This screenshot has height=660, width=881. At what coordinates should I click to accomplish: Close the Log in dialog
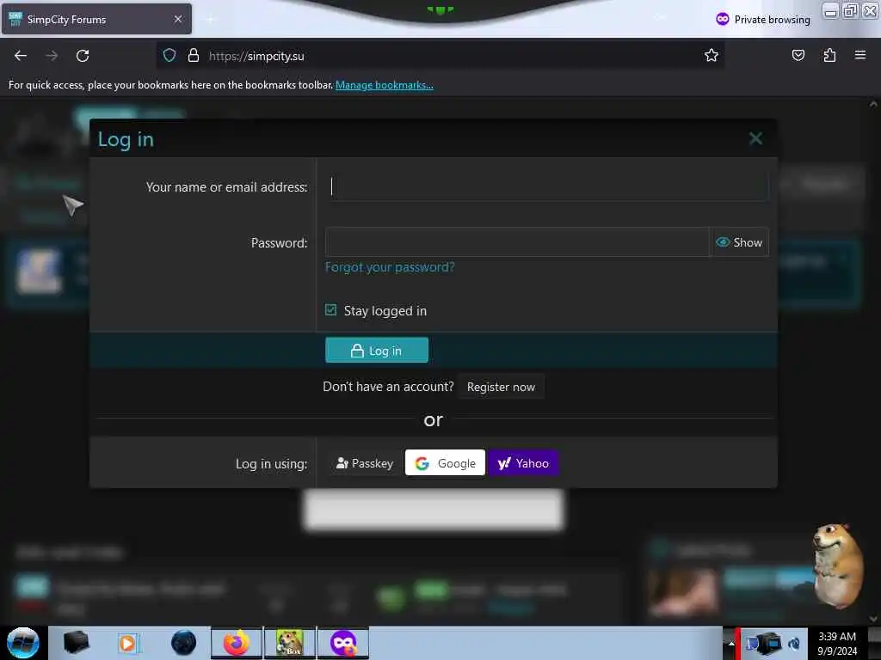tap(755, 138)
